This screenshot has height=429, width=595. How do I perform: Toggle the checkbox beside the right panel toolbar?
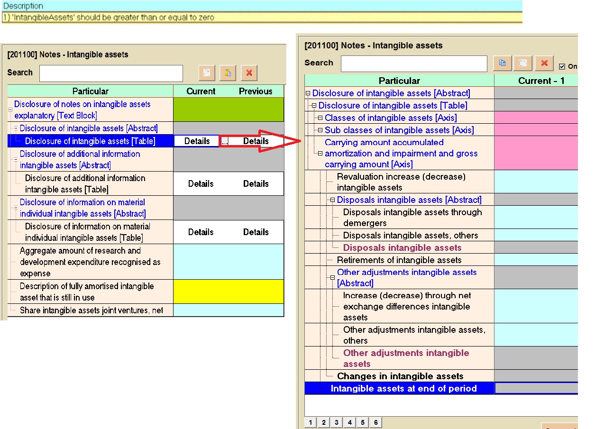(x=562, y=66)
